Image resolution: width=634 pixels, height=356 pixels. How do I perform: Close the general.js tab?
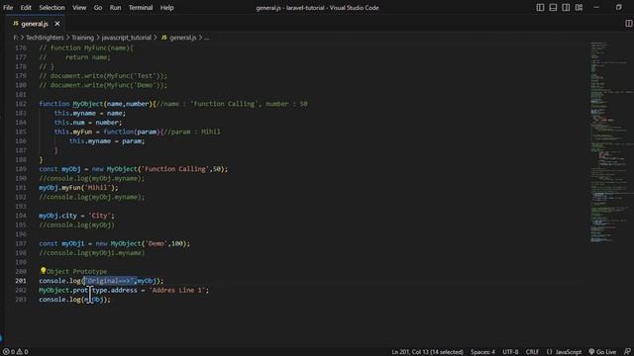57,24
